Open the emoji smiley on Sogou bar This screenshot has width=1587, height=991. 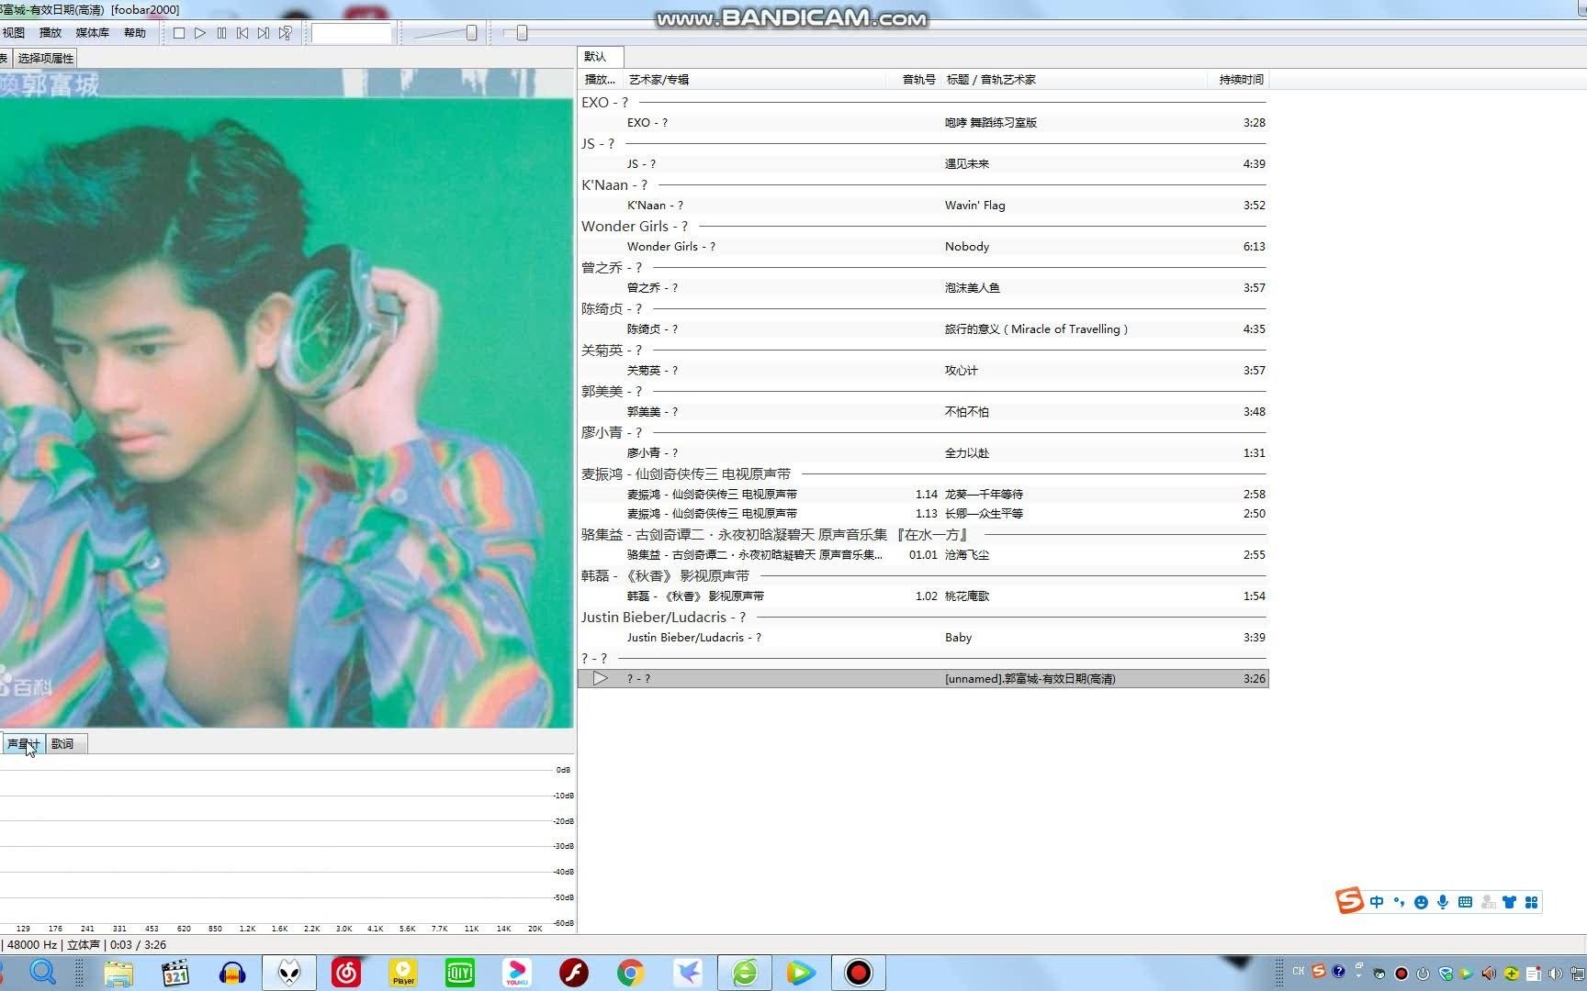tap(1421, 902)
